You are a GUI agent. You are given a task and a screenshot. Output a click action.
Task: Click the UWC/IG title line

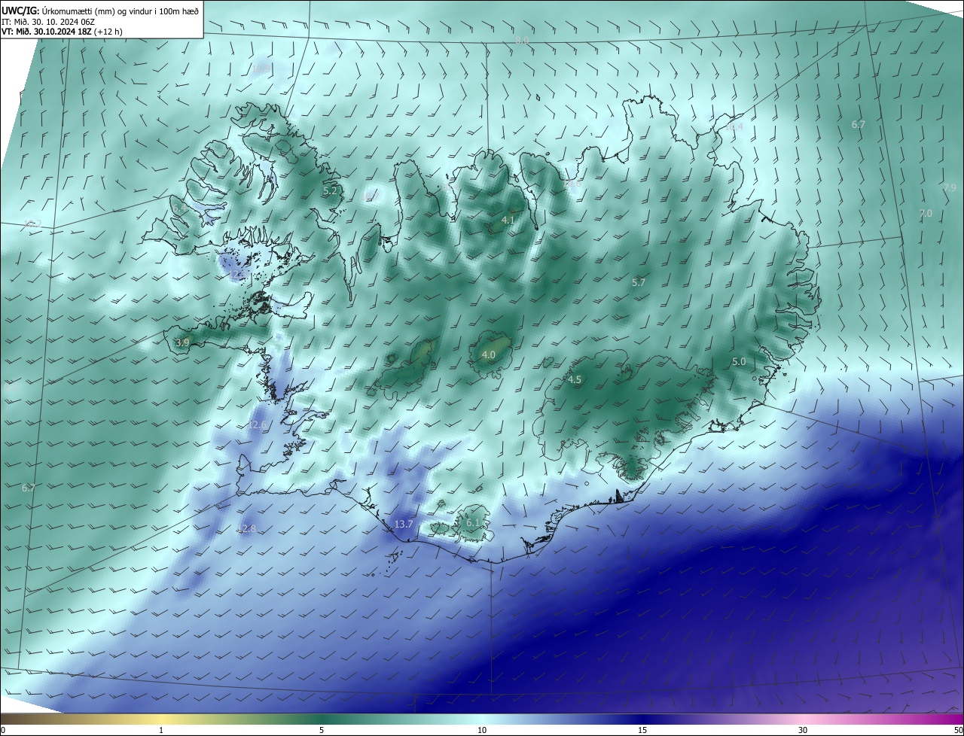click(x=100, y=11)
